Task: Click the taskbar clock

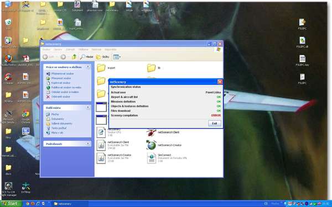Action: [x=325, y=204]
